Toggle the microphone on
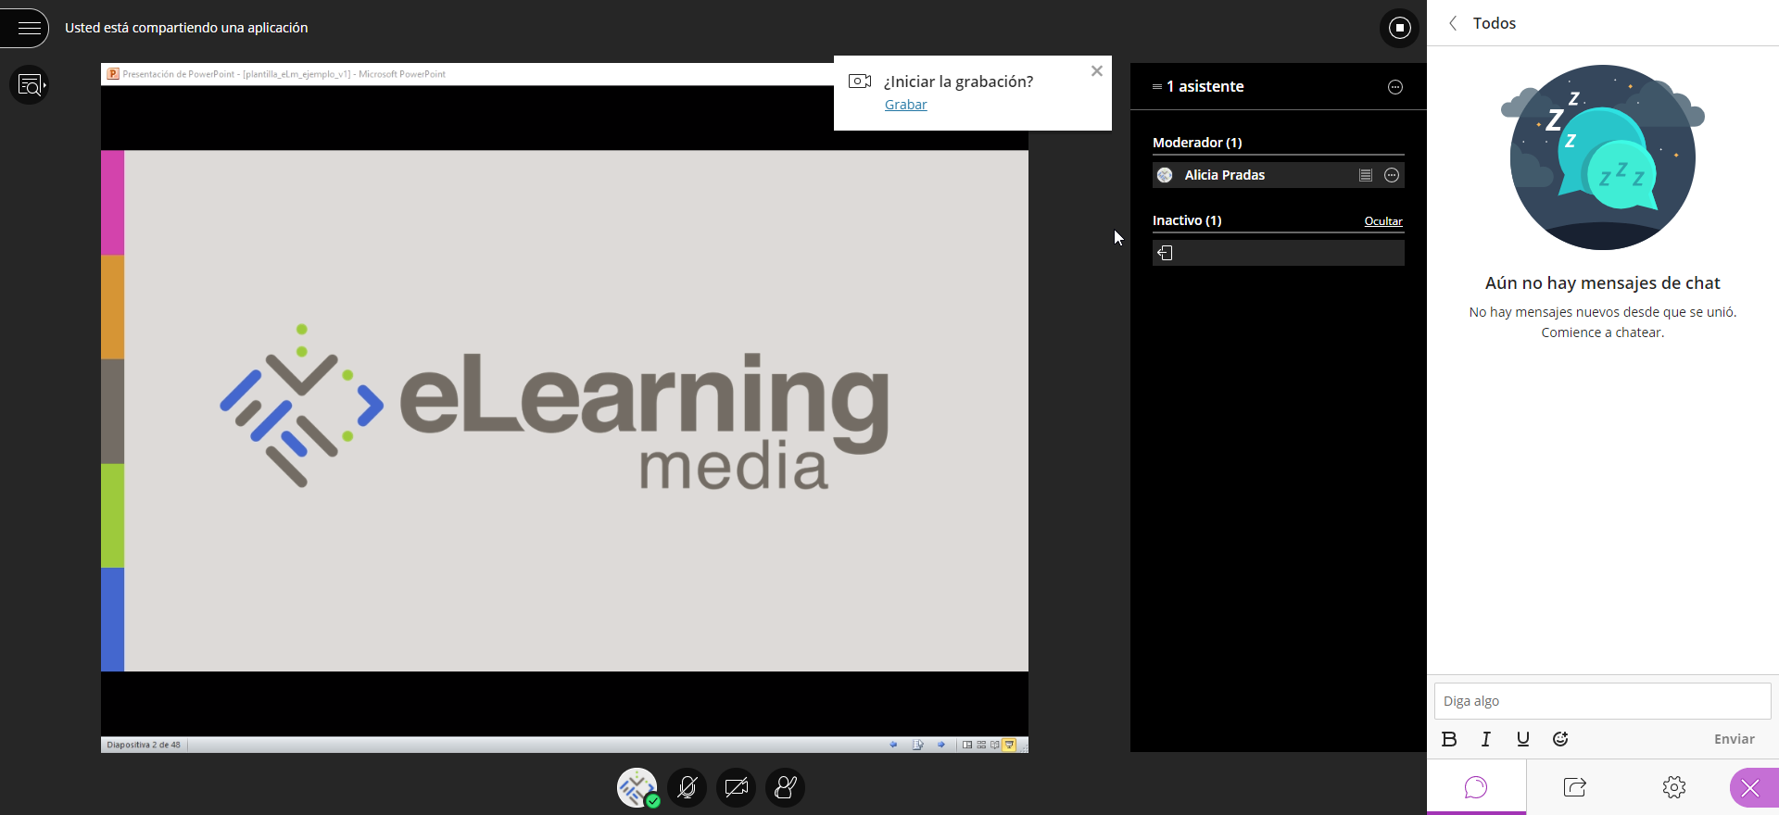Viewport: 1779px width, 815px height. 687,788
